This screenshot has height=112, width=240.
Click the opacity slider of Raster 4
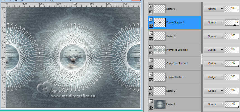click(232, 9)
